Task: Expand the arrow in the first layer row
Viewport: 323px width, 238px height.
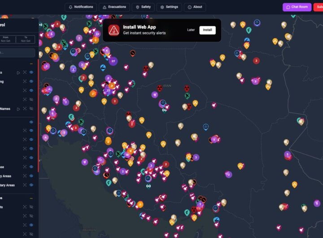Action: pyautogui.click(x=18, y=73)
